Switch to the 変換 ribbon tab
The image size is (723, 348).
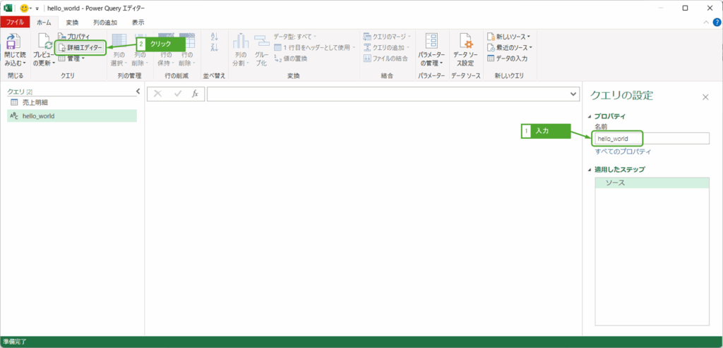coord(72,23)
